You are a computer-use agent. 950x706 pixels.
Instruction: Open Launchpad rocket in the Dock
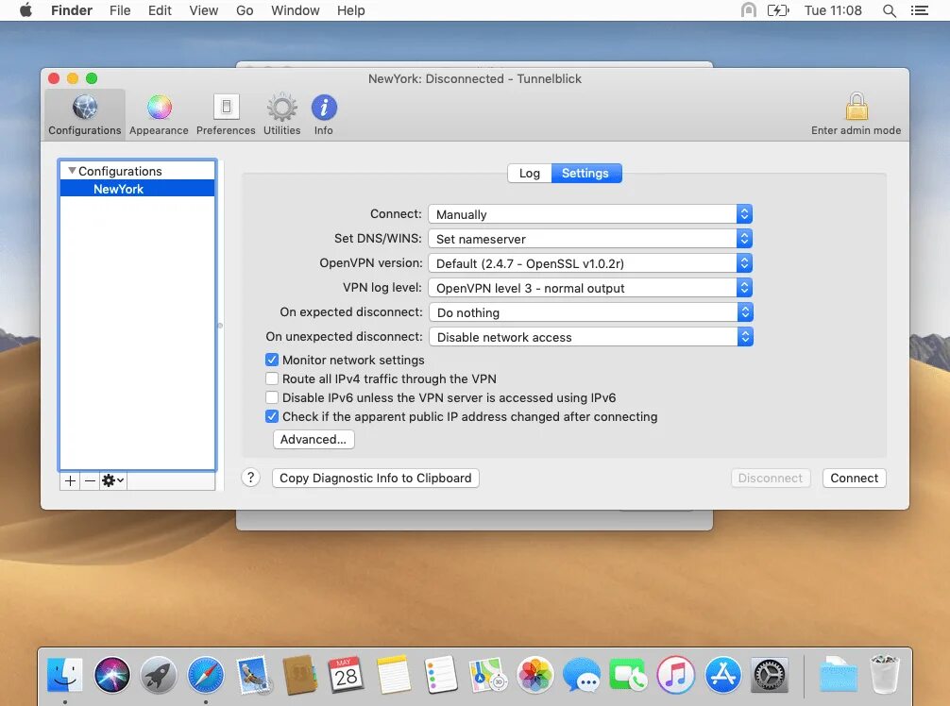click(x=159, y=675)
